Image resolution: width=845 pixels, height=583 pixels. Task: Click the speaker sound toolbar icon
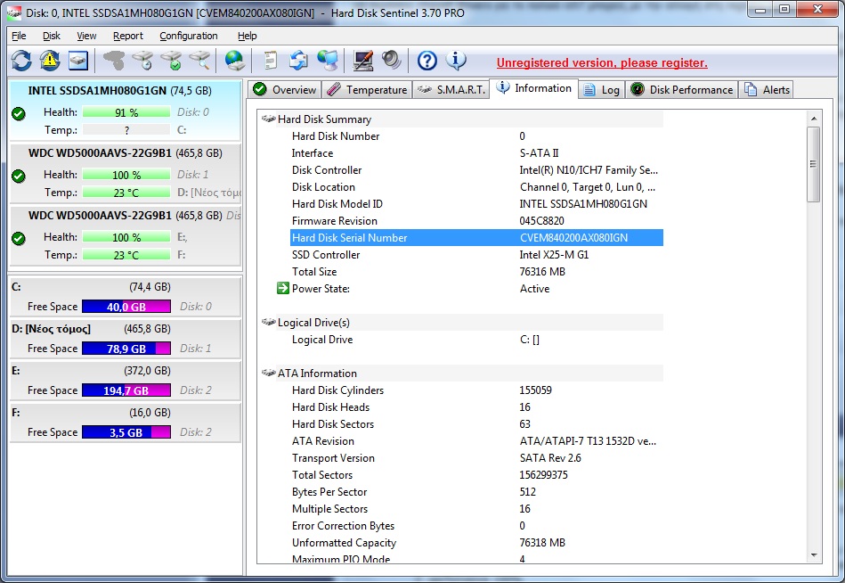(391, 61)
